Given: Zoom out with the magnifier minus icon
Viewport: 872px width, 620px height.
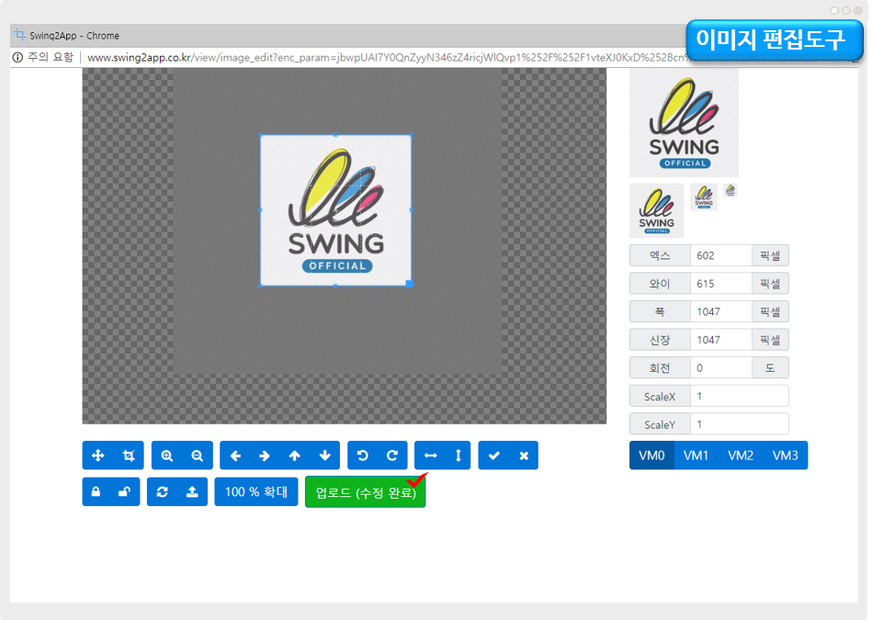Looking at the screenshot, I should click(198, 456).
